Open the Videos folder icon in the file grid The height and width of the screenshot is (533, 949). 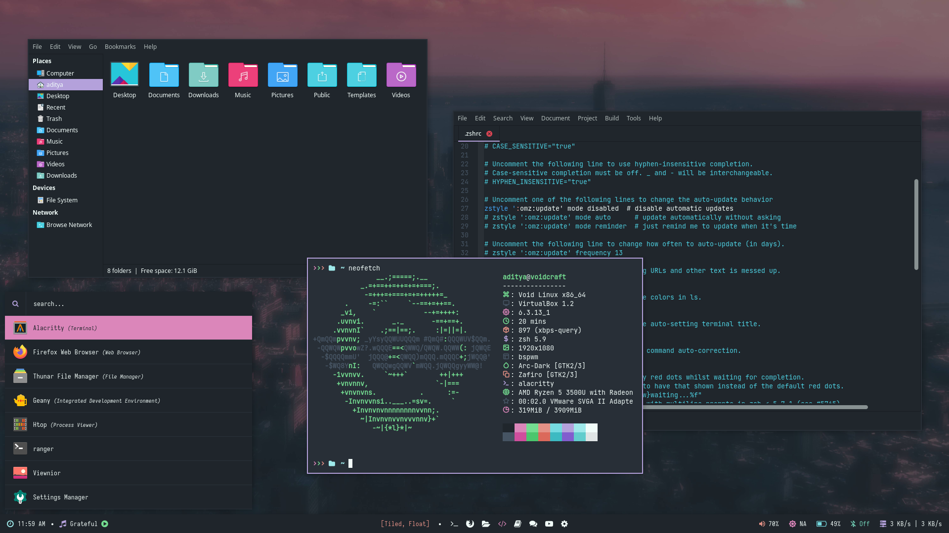(x=401, y=76)
